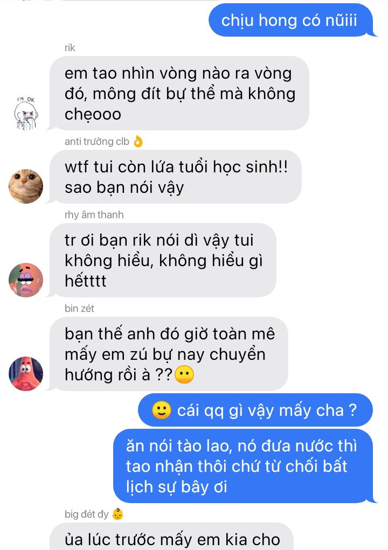Tap the sender name rhy âm thanh

[x=94, y=215]
